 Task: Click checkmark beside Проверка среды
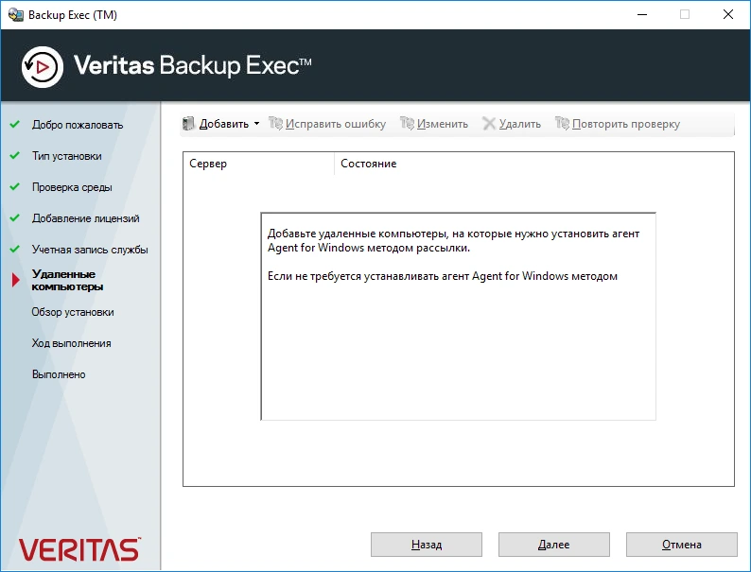coord(15,186)
